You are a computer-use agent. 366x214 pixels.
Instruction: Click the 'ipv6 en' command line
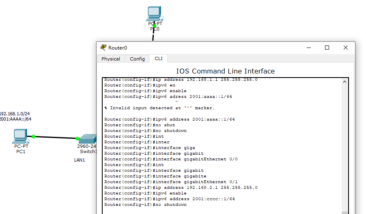coord(140,85)
